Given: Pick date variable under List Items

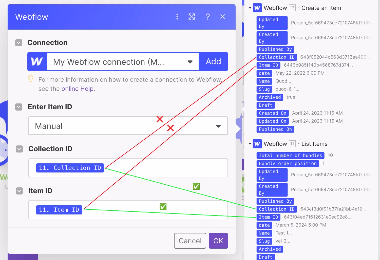Looking at the screenshot, I should point(264,225).
